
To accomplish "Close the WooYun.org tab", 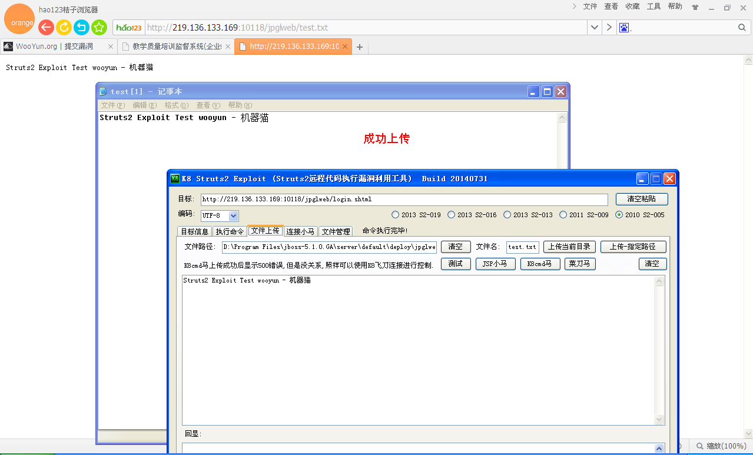I will click(x=110, y=47).
